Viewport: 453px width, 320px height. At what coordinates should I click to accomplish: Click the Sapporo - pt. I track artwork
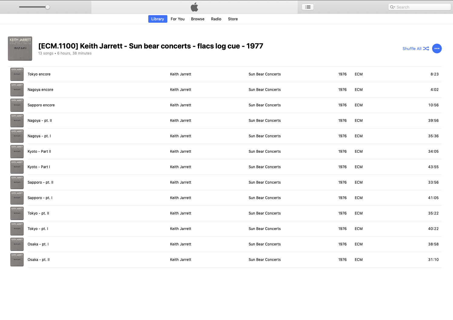coord(17,198)
